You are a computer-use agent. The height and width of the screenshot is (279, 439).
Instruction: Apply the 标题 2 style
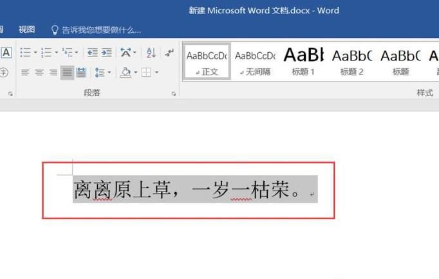coord(352,62)
